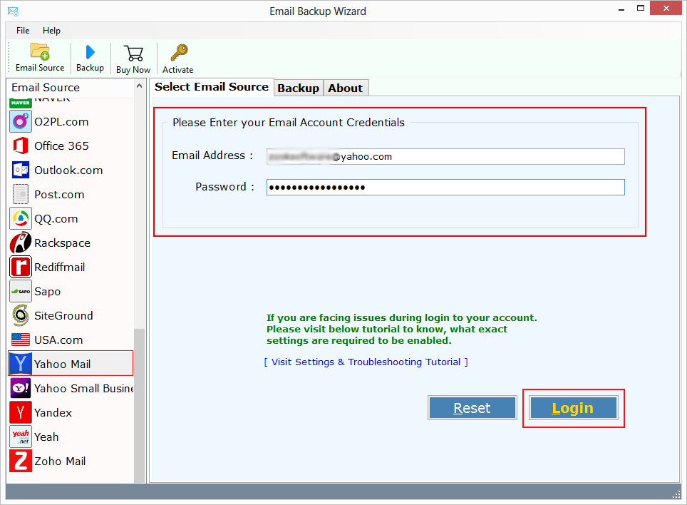Screen dimensions: 687x505
Task: Click the Email Source toolbar icon
Action: [40, 52]
